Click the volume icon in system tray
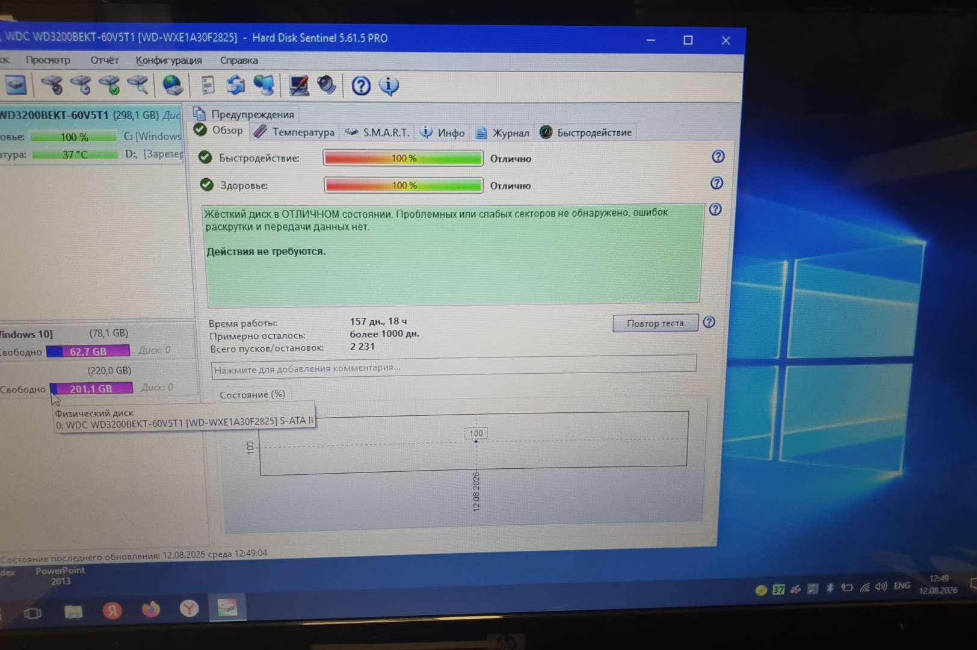The height and width of the screenshot is (650, 977). 881,586
